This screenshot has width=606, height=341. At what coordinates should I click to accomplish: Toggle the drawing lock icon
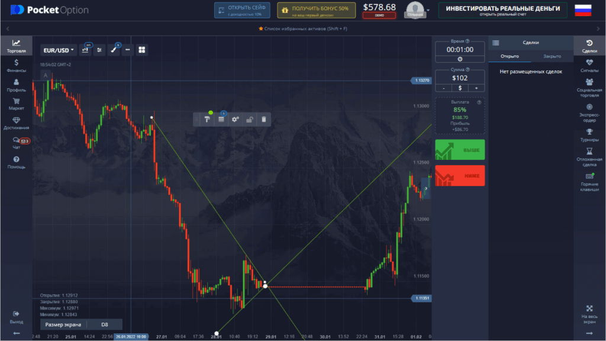click(x=250, y=120)
